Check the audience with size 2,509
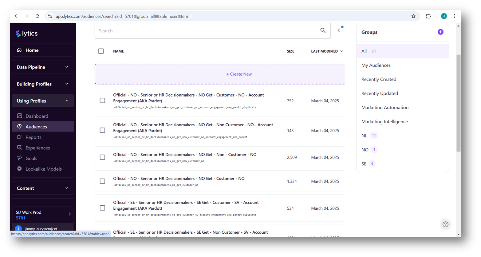This screenshot has width=481, height=257. [103, 157]
